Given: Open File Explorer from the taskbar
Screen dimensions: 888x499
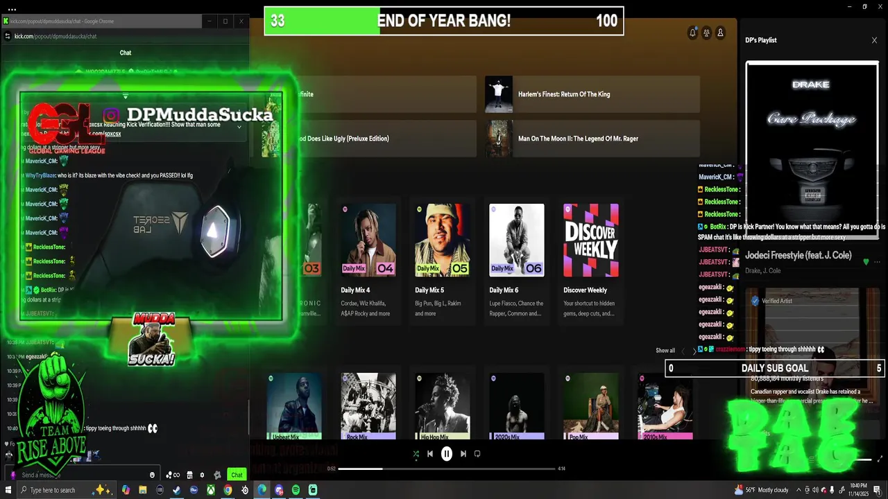Looking at the screenshot, I should [x=142, y=490].
